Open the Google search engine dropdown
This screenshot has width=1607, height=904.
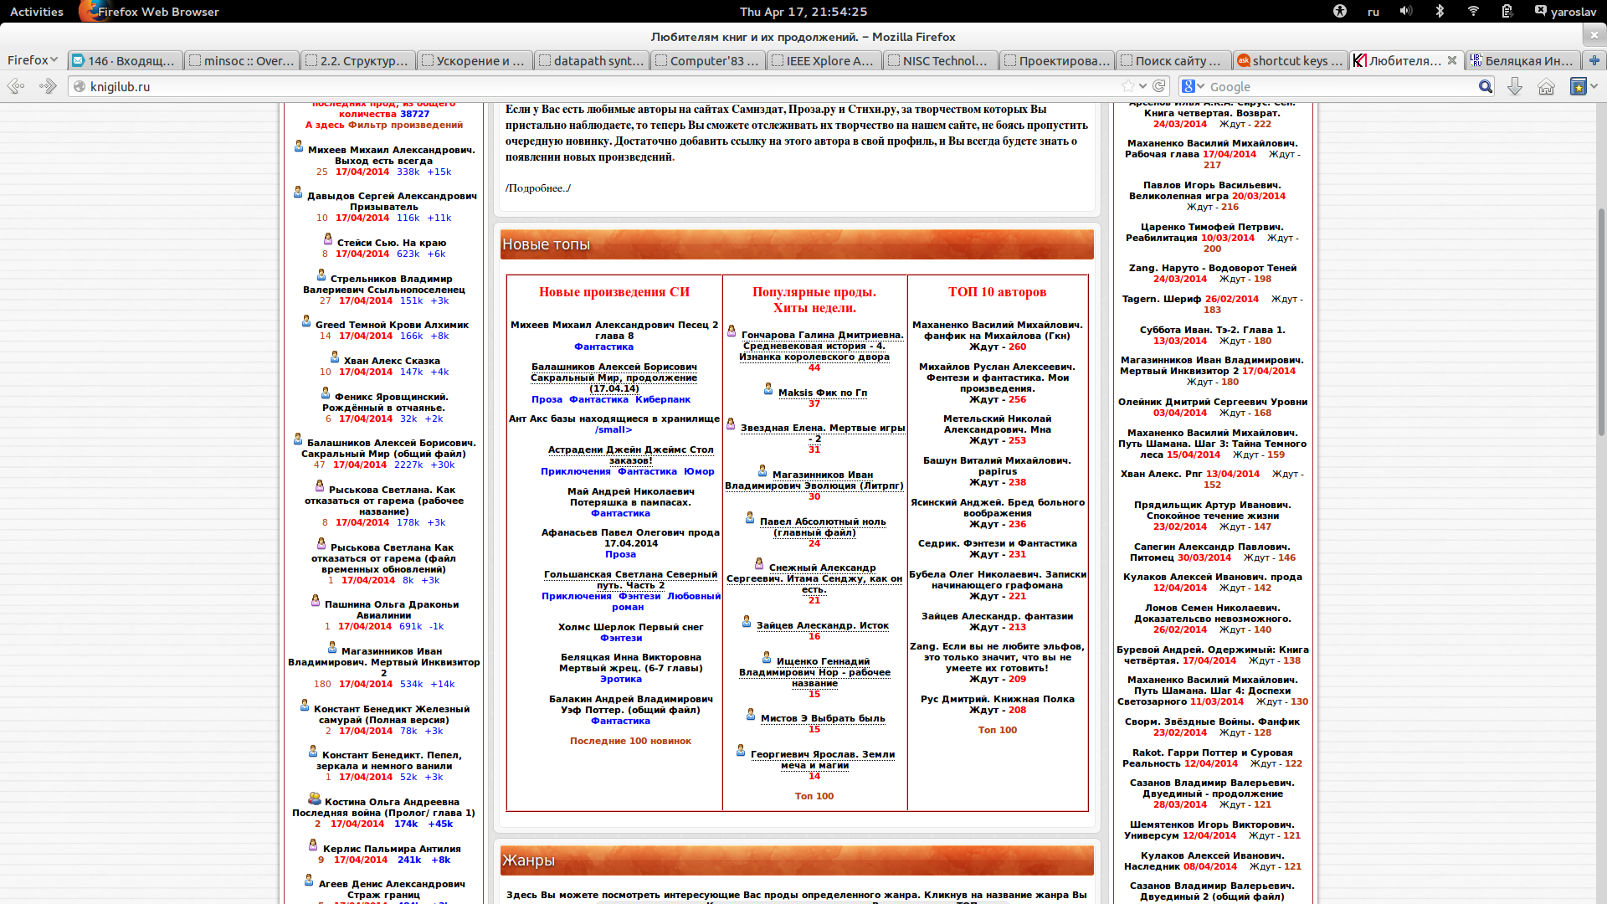(x=1193, y=86)
